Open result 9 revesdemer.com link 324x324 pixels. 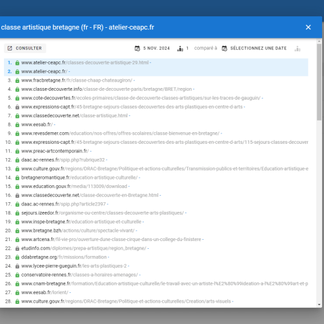121,133
